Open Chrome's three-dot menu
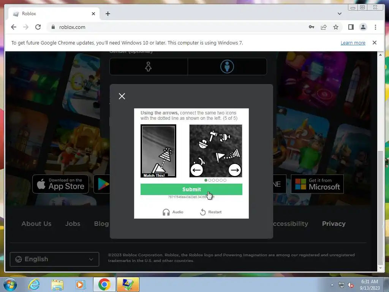The image size is (389, 292). tap(375, 27)
